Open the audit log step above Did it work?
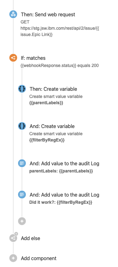Viewport: 118px width, 267px height. [64, 195]
